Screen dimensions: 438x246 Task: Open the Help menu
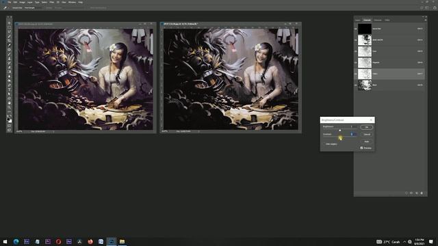point(81,2)
